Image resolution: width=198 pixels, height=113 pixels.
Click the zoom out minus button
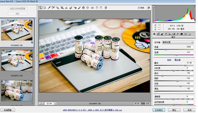[40, 104]
